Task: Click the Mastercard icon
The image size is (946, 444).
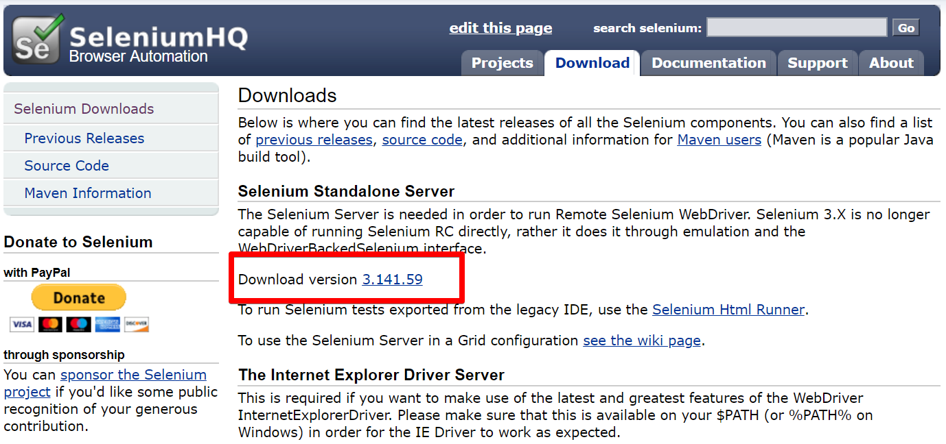Action: point(49,324)
